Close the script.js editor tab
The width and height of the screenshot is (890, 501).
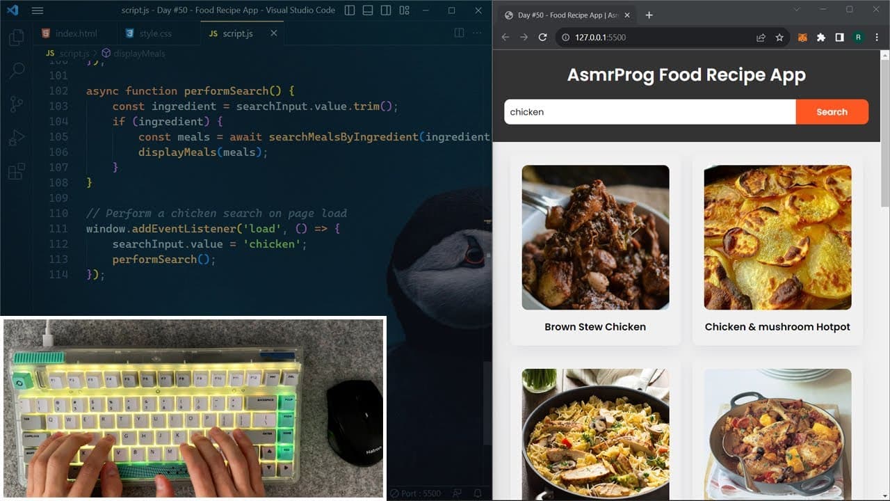273,33
